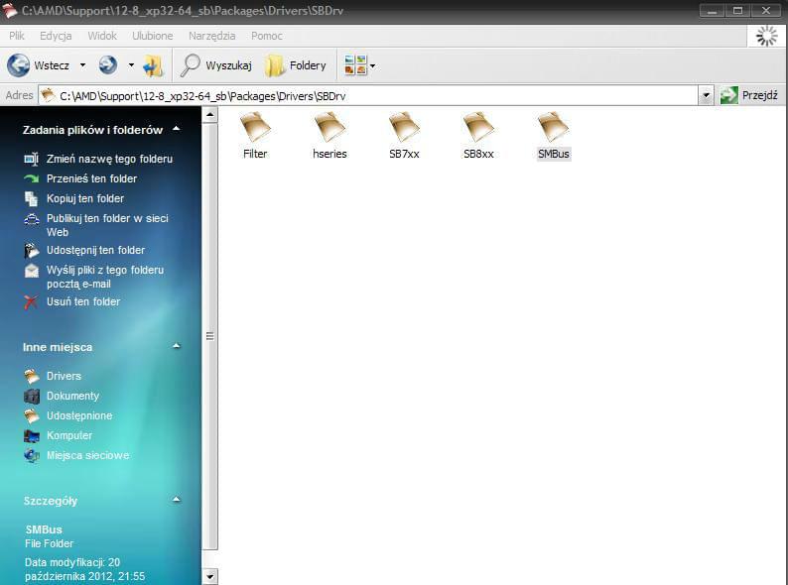Screen dimensions: 788x585
Task: Select the Filter folder icon
Action: [x=255, y=127]
